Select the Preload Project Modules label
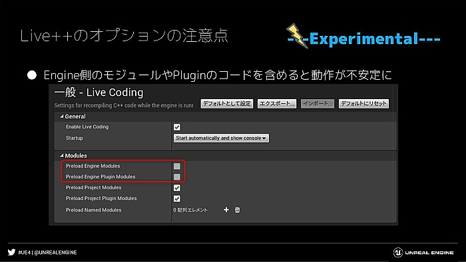The image size is (466, 262). click(94, 188)
